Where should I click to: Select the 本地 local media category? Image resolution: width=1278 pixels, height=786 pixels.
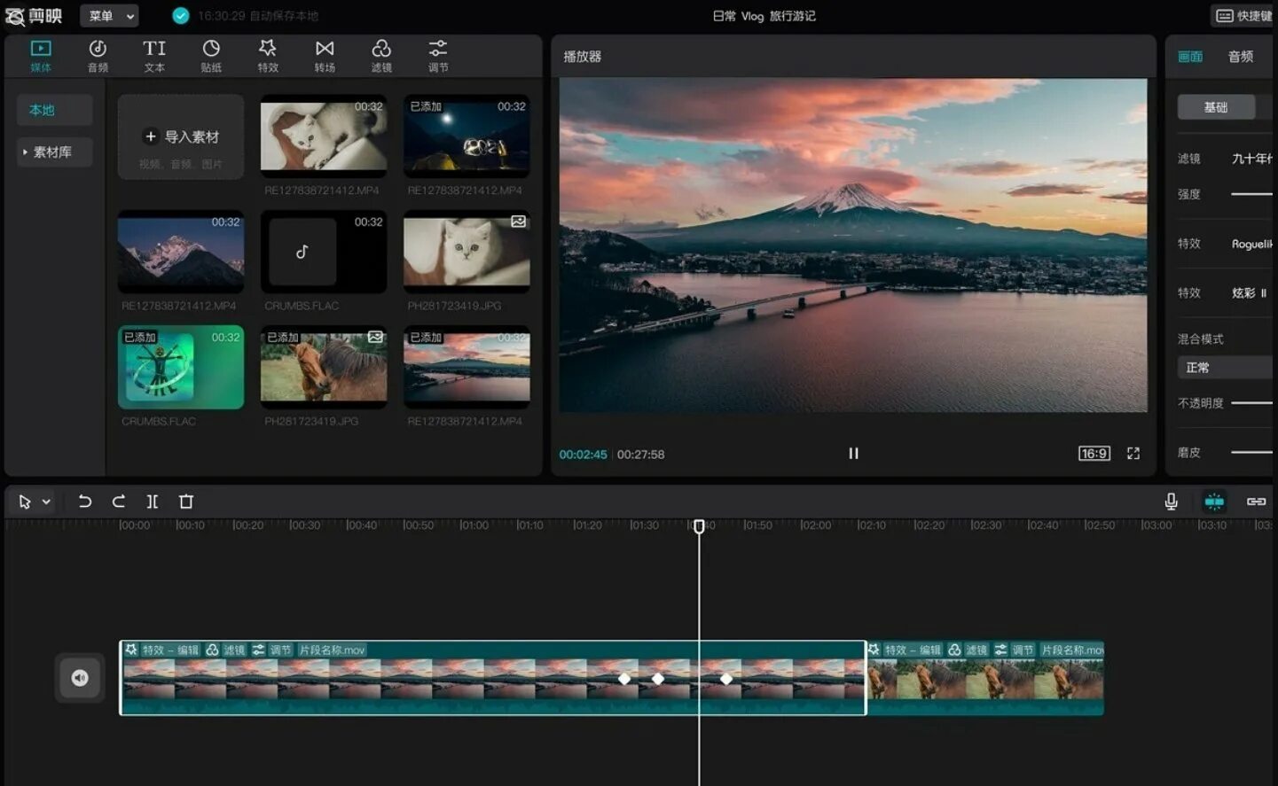54,110
